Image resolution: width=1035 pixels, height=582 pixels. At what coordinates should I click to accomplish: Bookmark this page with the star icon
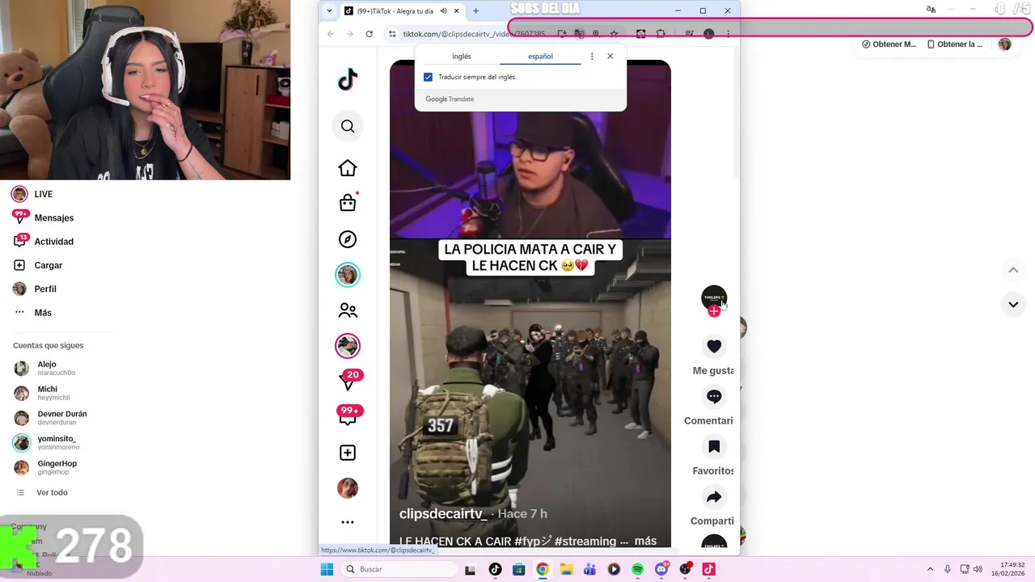614,34
